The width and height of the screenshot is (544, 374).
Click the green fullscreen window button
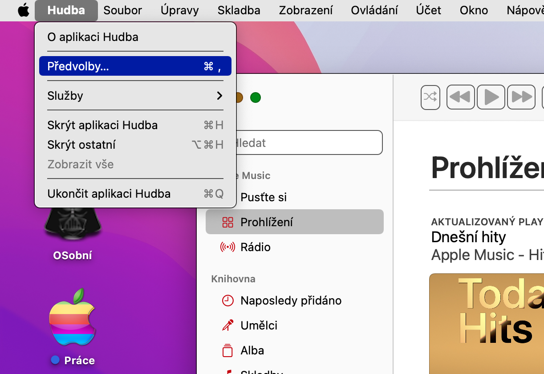(x=255, y=98)
